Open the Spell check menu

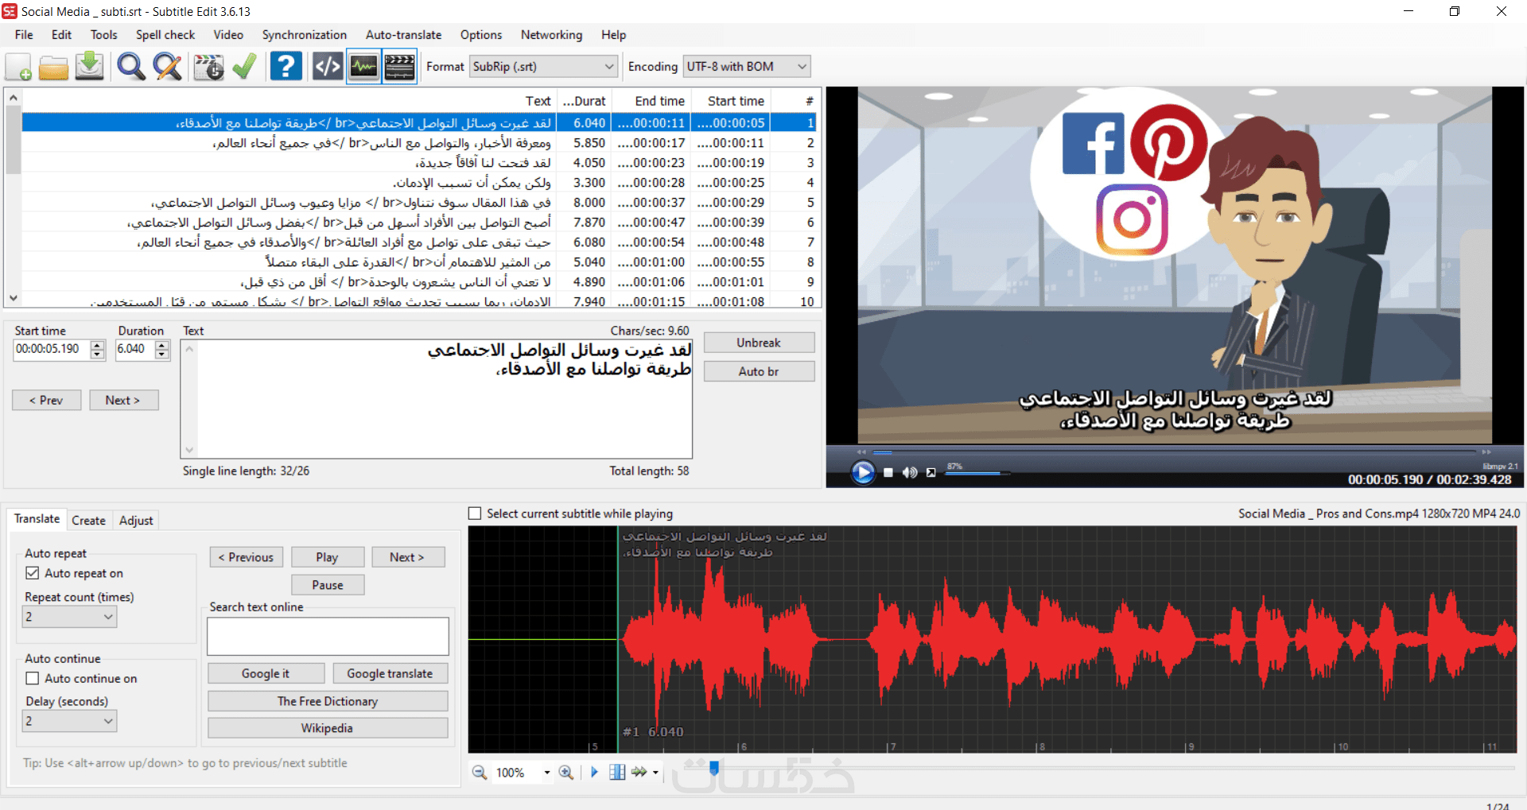(x=165, y=35)
